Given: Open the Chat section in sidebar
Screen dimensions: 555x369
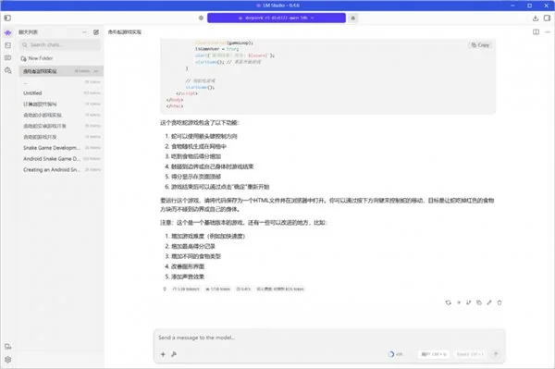Looking at the screenshot, I should tap(7, 33).
